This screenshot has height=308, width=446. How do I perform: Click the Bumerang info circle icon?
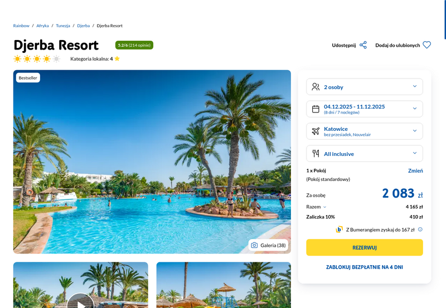point(420,229)
